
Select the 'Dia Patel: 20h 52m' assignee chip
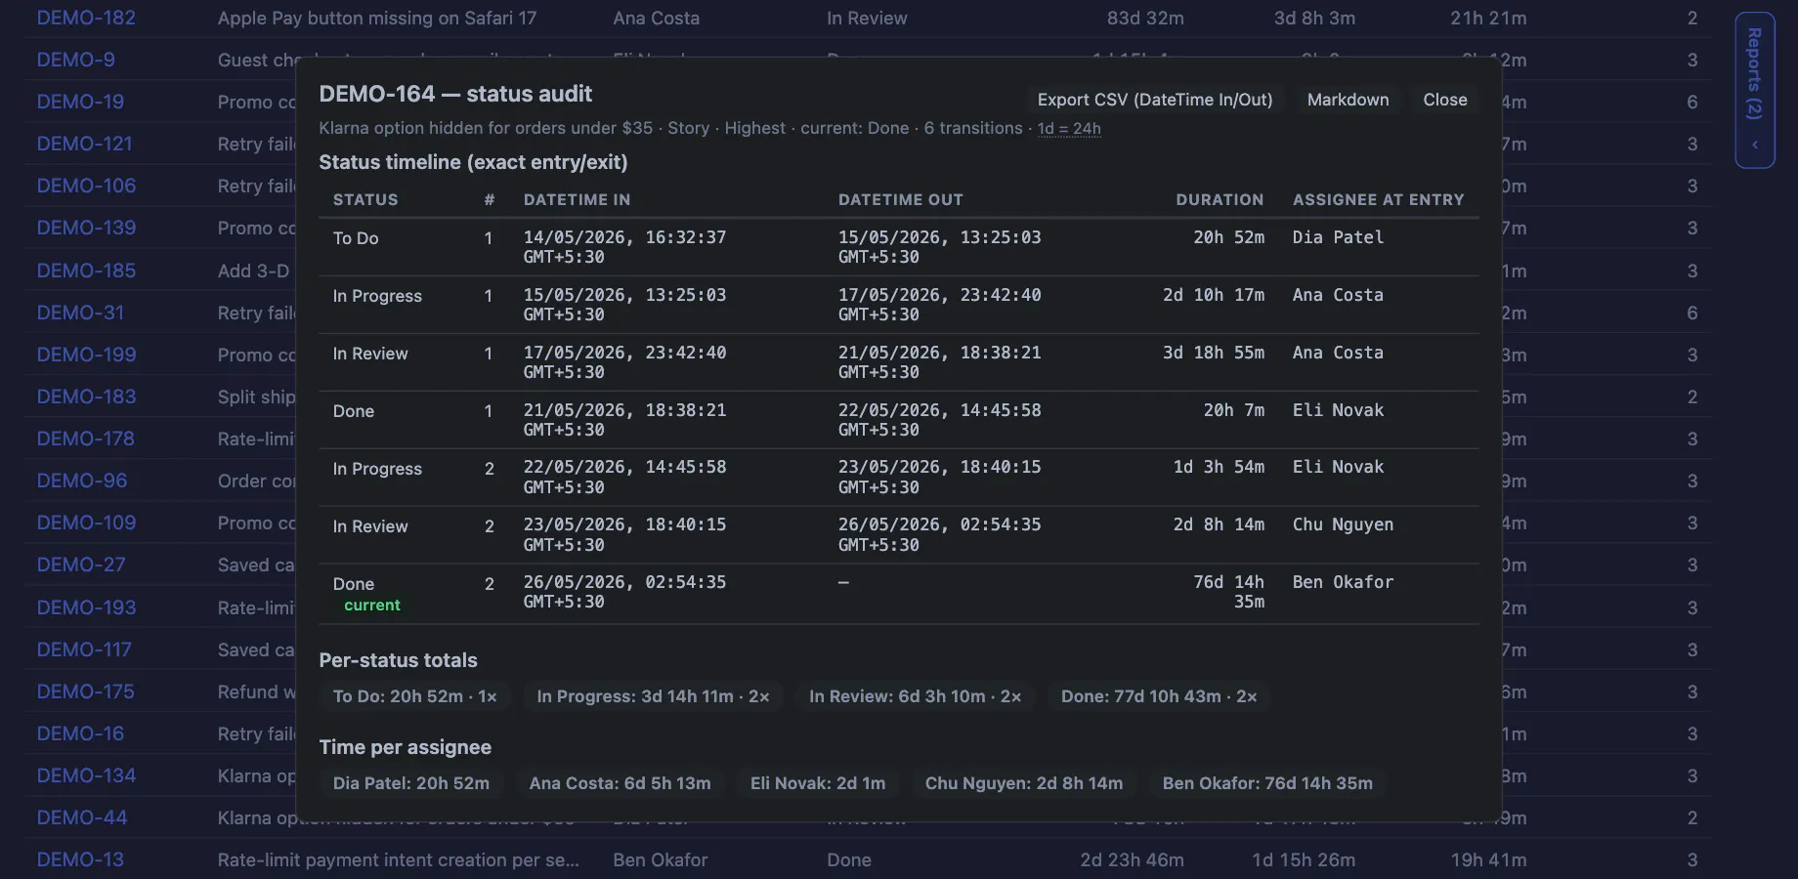point(411,783)
